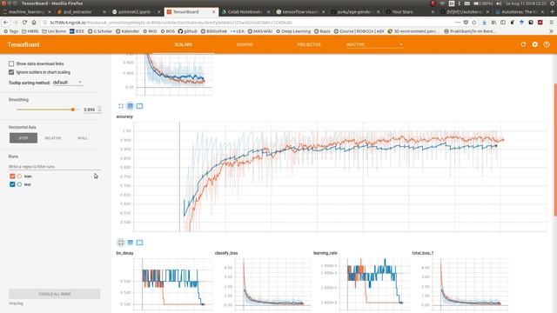Enable Show data download links
This screenshot has width=557, height=313.
tap(11, 63)
